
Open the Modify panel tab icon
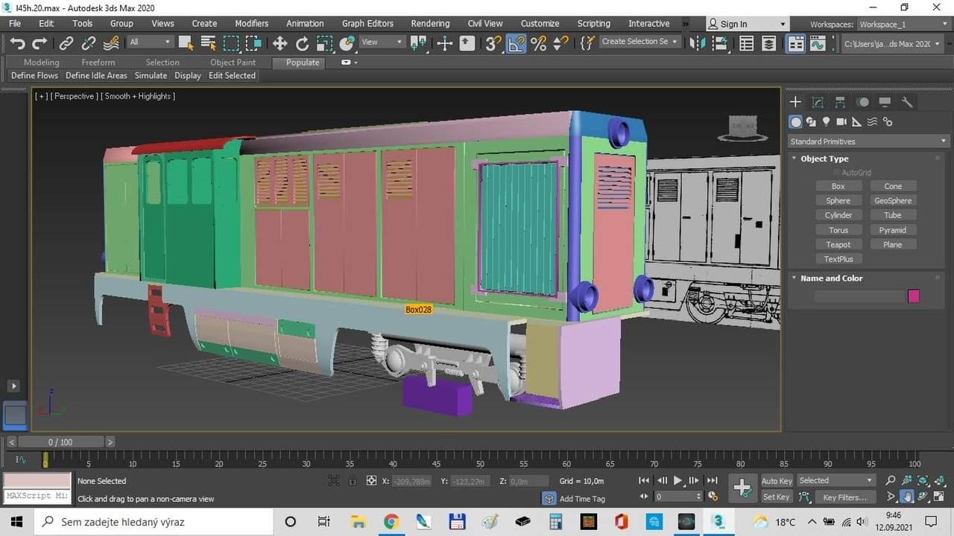tap(818, 102)
